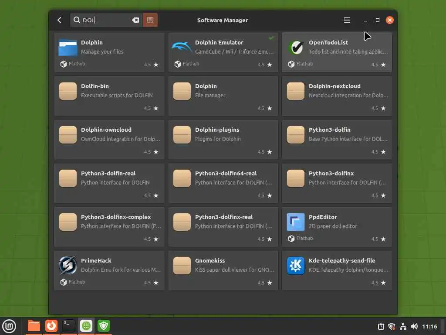Click the clock showing 11:16
The image size is (446, 335).
click(x=429, y=326)
